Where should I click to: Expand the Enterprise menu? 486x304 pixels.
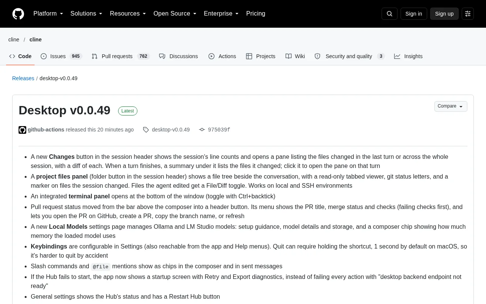point(221,14)
